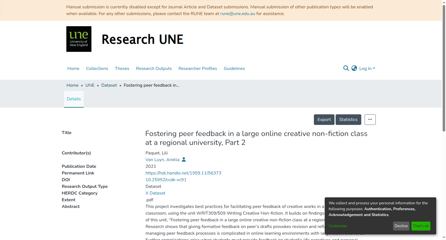
Task: Open the Van Luyn, Ariella contributor link
Action: 163,160
